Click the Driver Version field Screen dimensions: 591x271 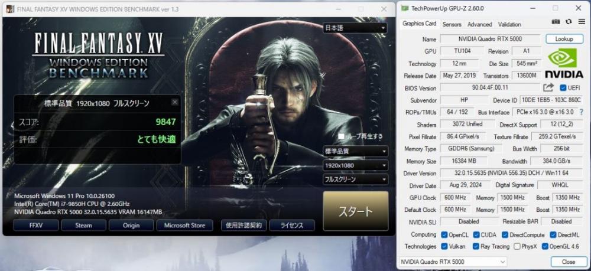[511, 173]
